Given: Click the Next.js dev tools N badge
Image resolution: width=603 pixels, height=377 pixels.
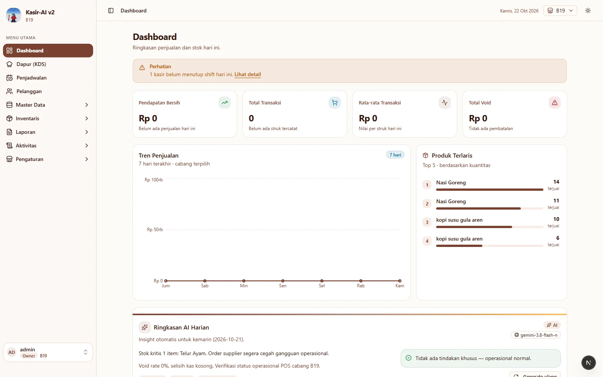Looking at the screenshot, I should coord(588,363).
